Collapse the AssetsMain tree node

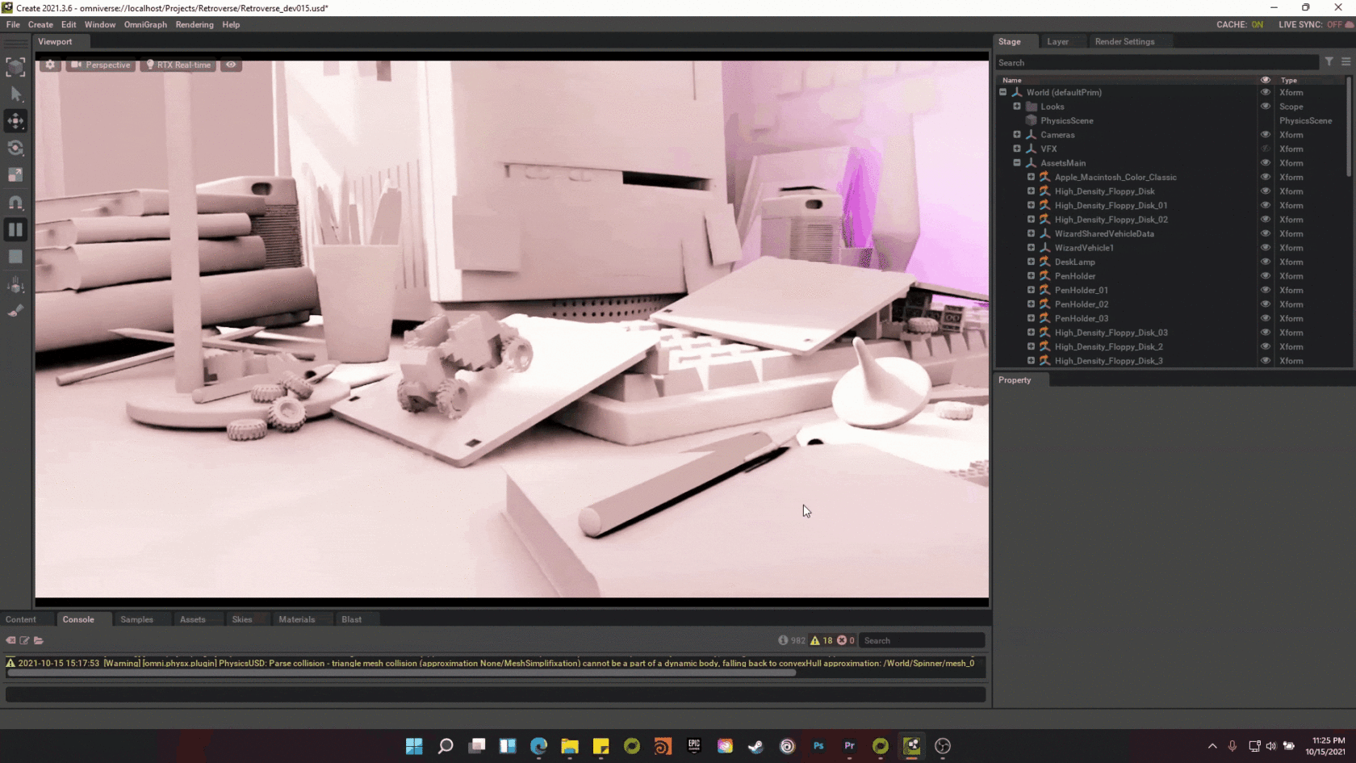tap(1017, 163)
